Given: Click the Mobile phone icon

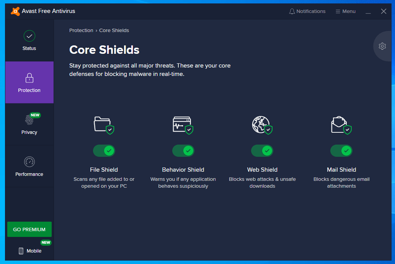Looking at the screenshot, I should (x=21, y=251).
